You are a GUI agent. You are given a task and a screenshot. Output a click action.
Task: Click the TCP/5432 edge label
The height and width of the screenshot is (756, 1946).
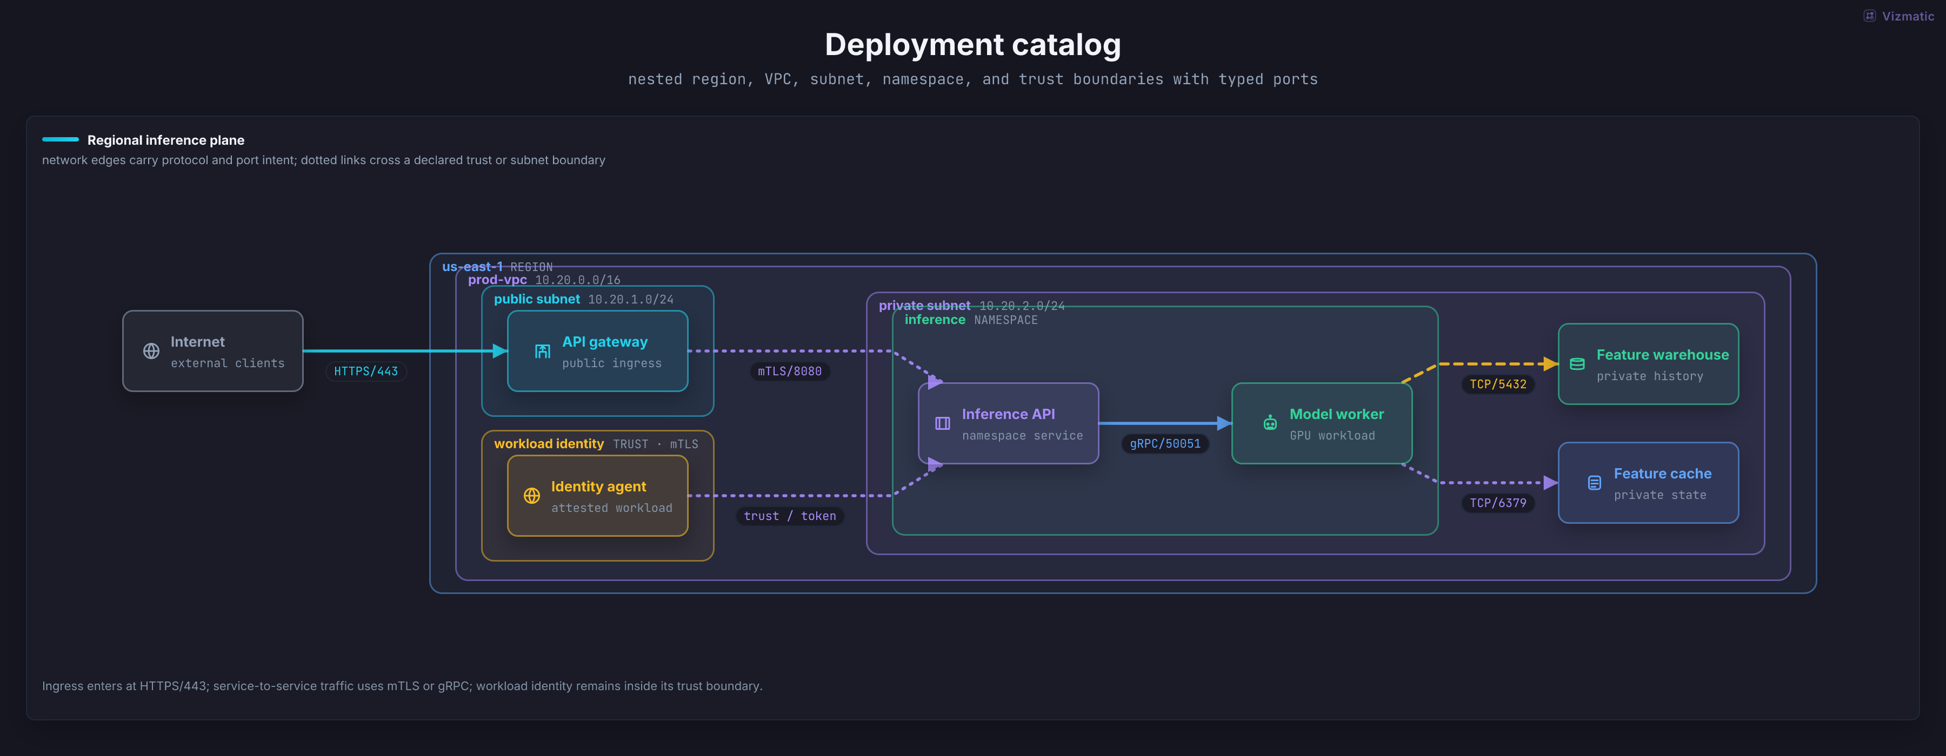pos(1497,384)
